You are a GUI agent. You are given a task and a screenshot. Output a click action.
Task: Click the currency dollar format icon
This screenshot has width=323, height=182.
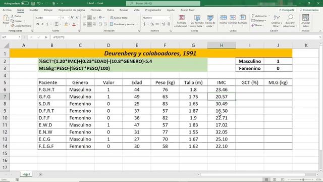tap(144, 24)
